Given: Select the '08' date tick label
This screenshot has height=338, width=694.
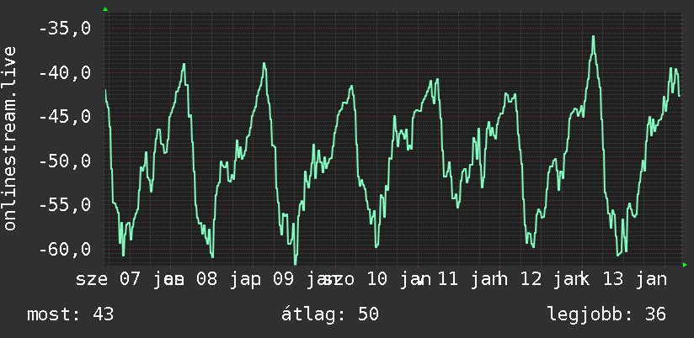Looking at the screenshot, I should tap(206, 280).
